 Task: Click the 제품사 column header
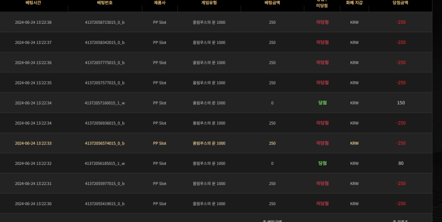click(159, 3)
